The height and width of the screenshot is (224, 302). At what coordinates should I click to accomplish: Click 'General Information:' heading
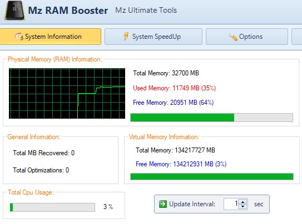coord(34,137)
